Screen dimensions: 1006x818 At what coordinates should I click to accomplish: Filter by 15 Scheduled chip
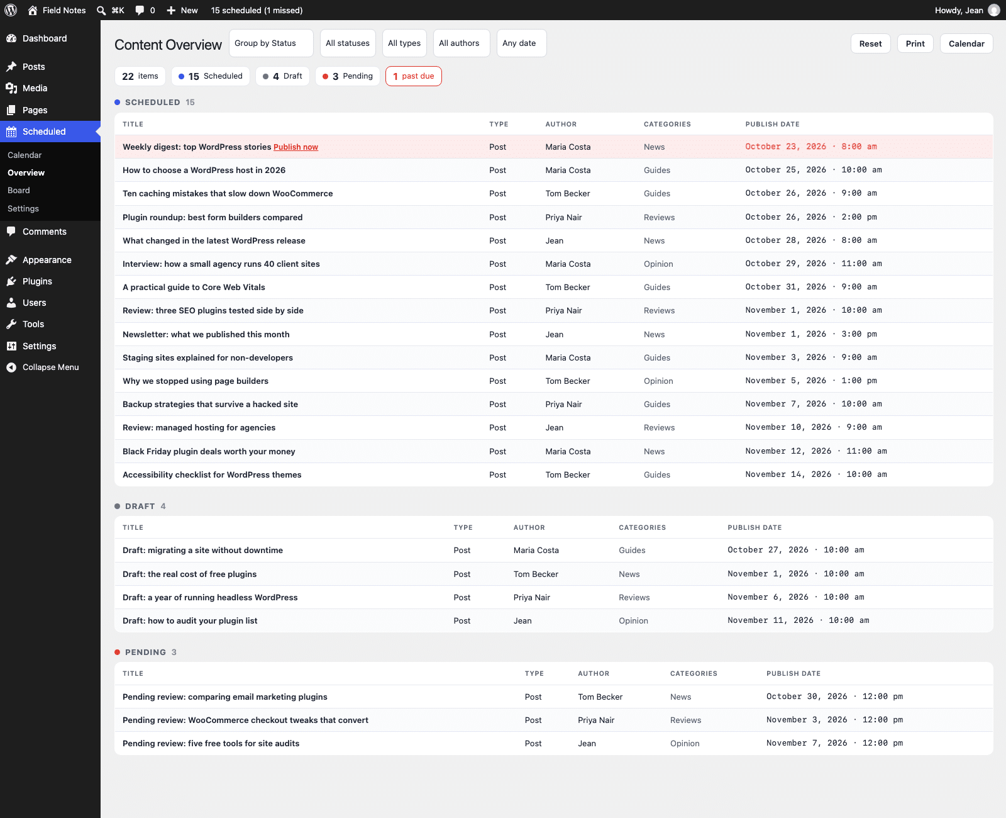pyautogui.click(x=211, y=76)
